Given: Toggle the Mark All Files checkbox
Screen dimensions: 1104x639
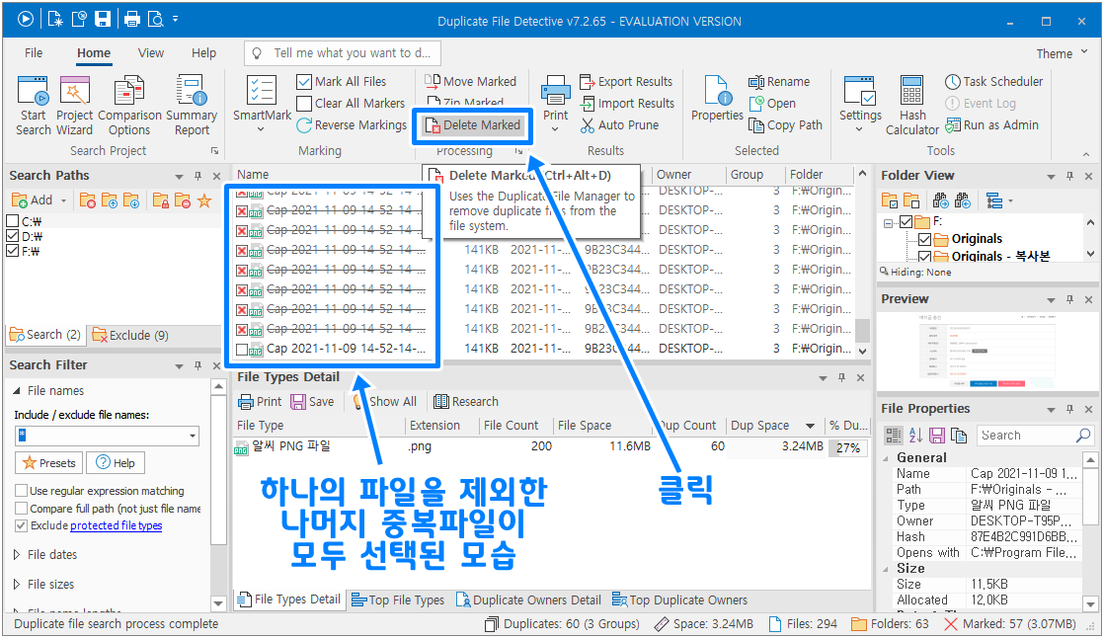Looking at the screenshot, I should (304, 82).
